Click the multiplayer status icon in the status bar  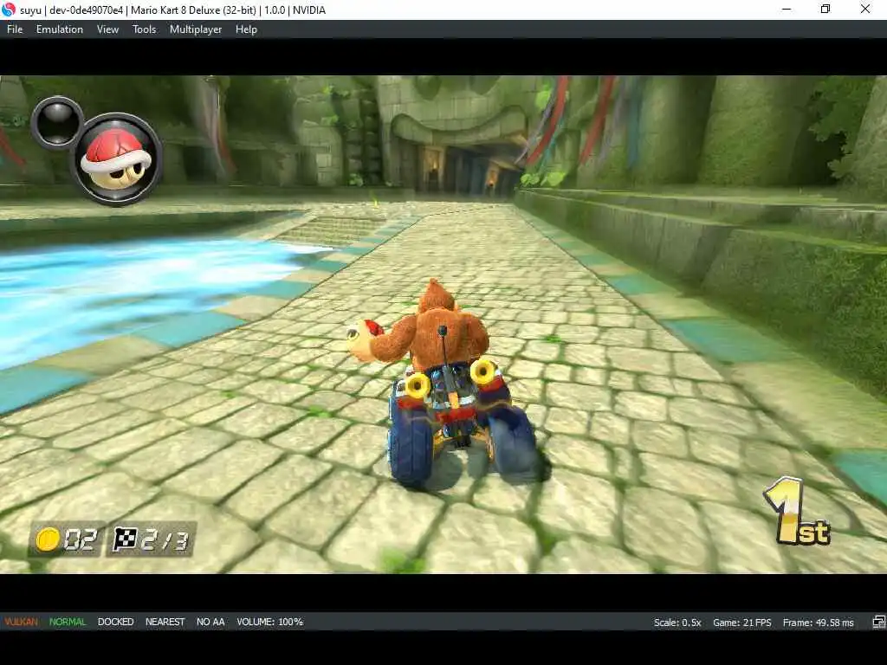tap(878, 622)
